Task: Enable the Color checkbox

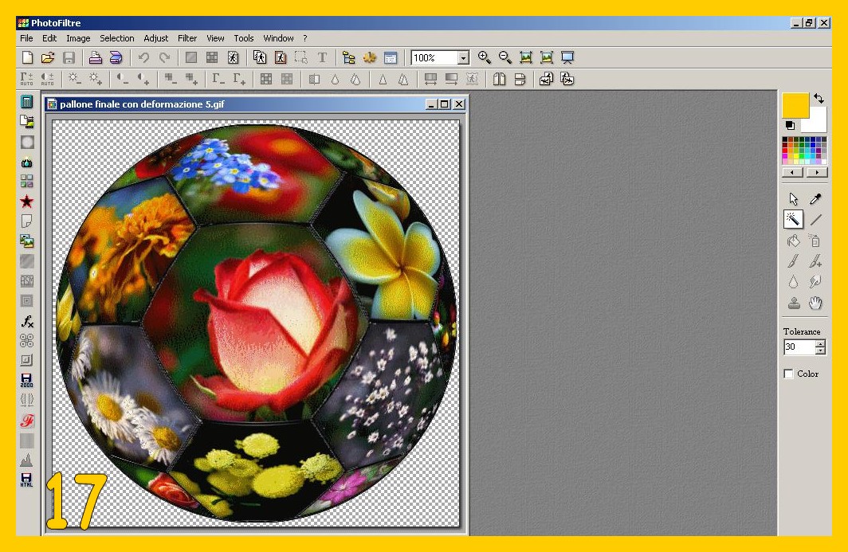Action: (789, 374)
